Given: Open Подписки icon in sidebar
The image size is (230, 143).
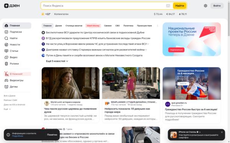Looking at the screenshot, I should coord(6,32).
